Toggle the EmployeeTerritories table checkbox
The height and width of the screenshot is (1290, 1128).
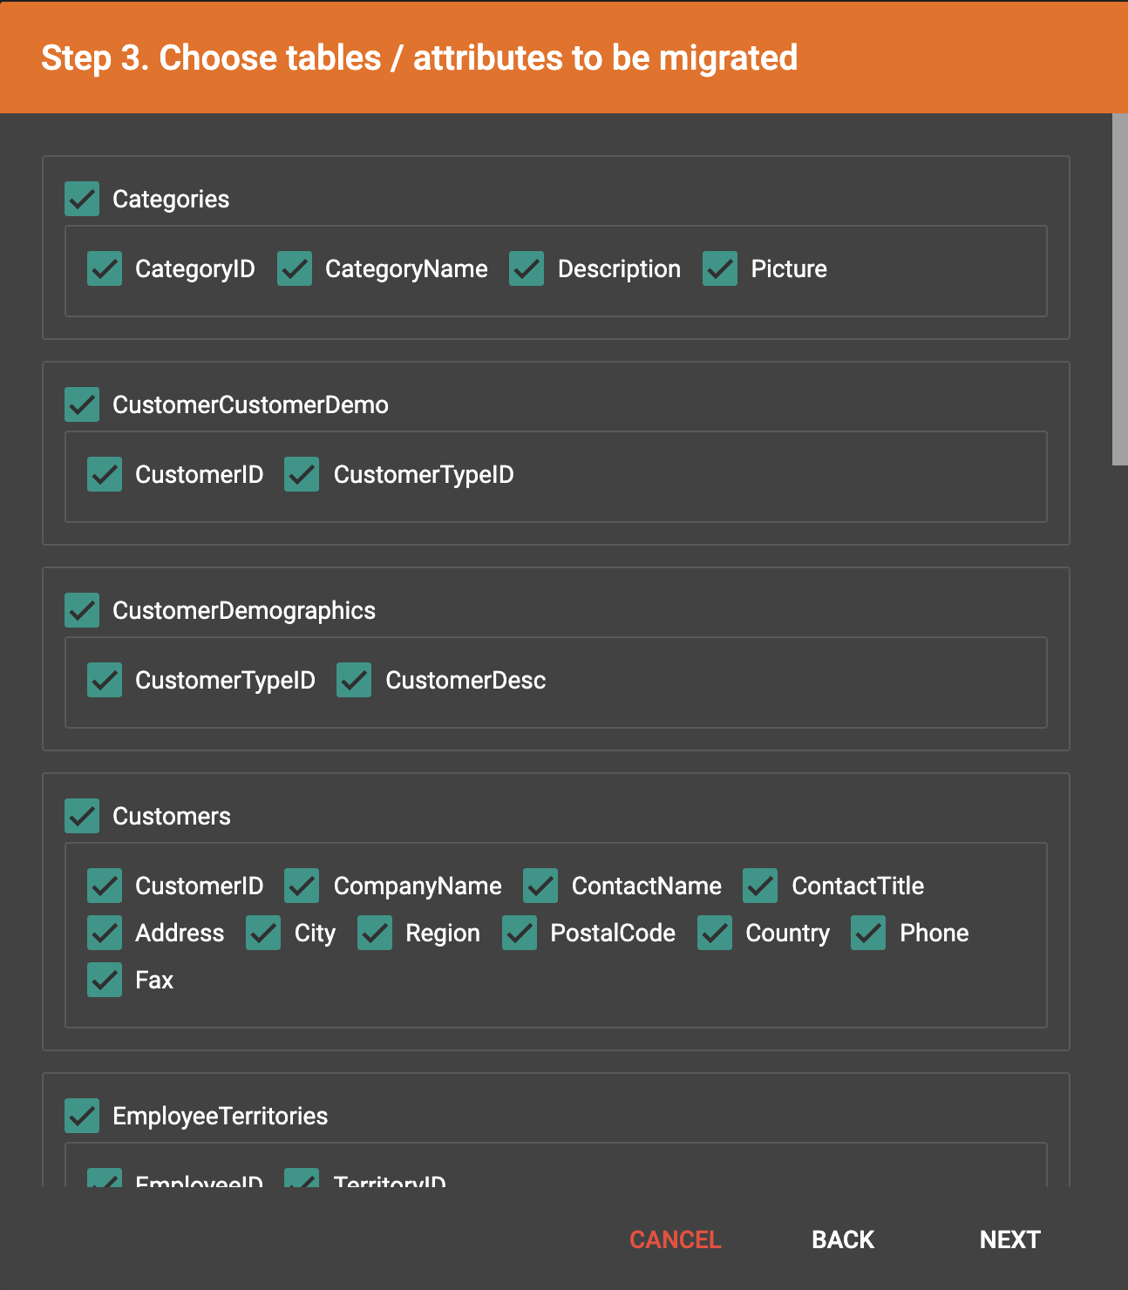82,1116
